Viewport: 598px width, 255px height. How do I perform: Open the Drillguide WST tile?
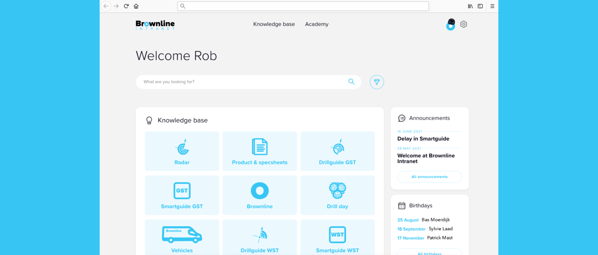pyautogui.click(x=260, y=237)
